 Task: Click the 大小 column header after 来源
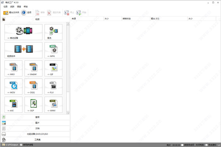(113, 19)
